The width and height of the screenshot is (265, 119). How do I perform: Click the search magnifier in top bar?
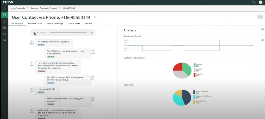pos(254,2)
